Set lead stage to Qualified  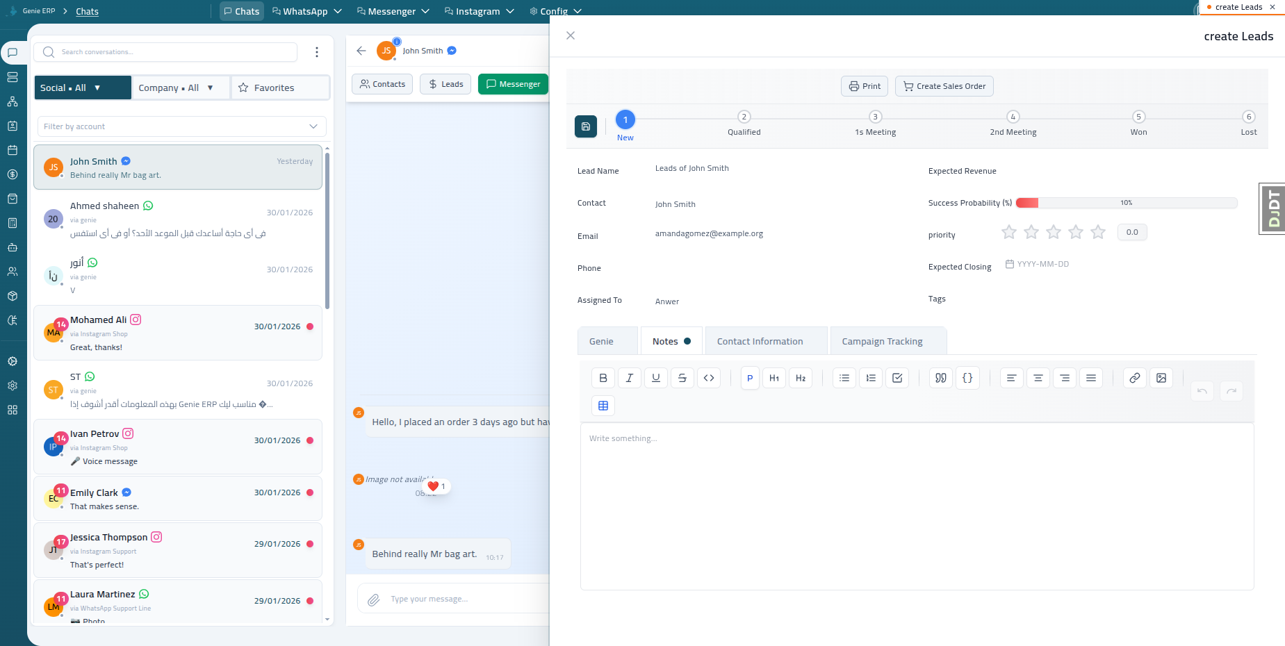[x=744, y=117]
